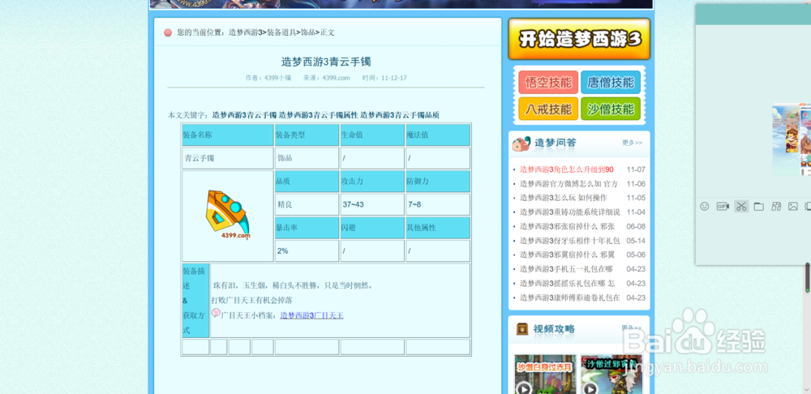Click the red location bullet icon in breadcrumb
The height and width of the screenshot is (394, 811).
click(168, 33)
